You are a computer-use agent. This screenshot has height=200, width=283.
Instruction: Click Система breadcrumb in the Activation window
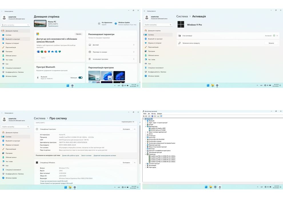(182, 16)
